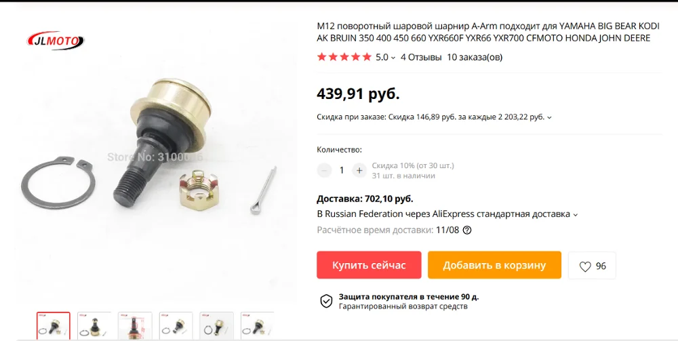This screenshot has height=341, width=678.
Task: Click the Добавить в корзину button
Action: point(494,265)
